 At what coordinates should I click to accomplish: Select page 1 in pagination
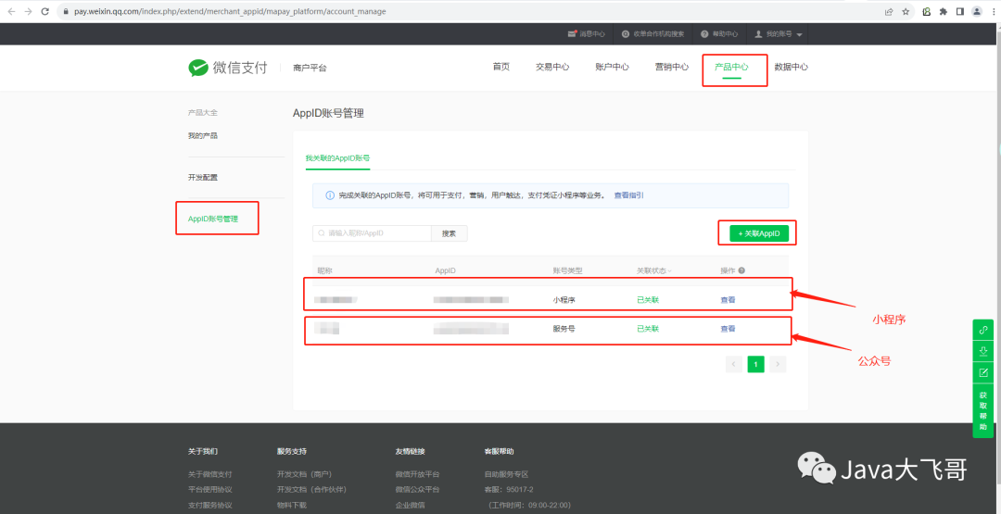756,364
